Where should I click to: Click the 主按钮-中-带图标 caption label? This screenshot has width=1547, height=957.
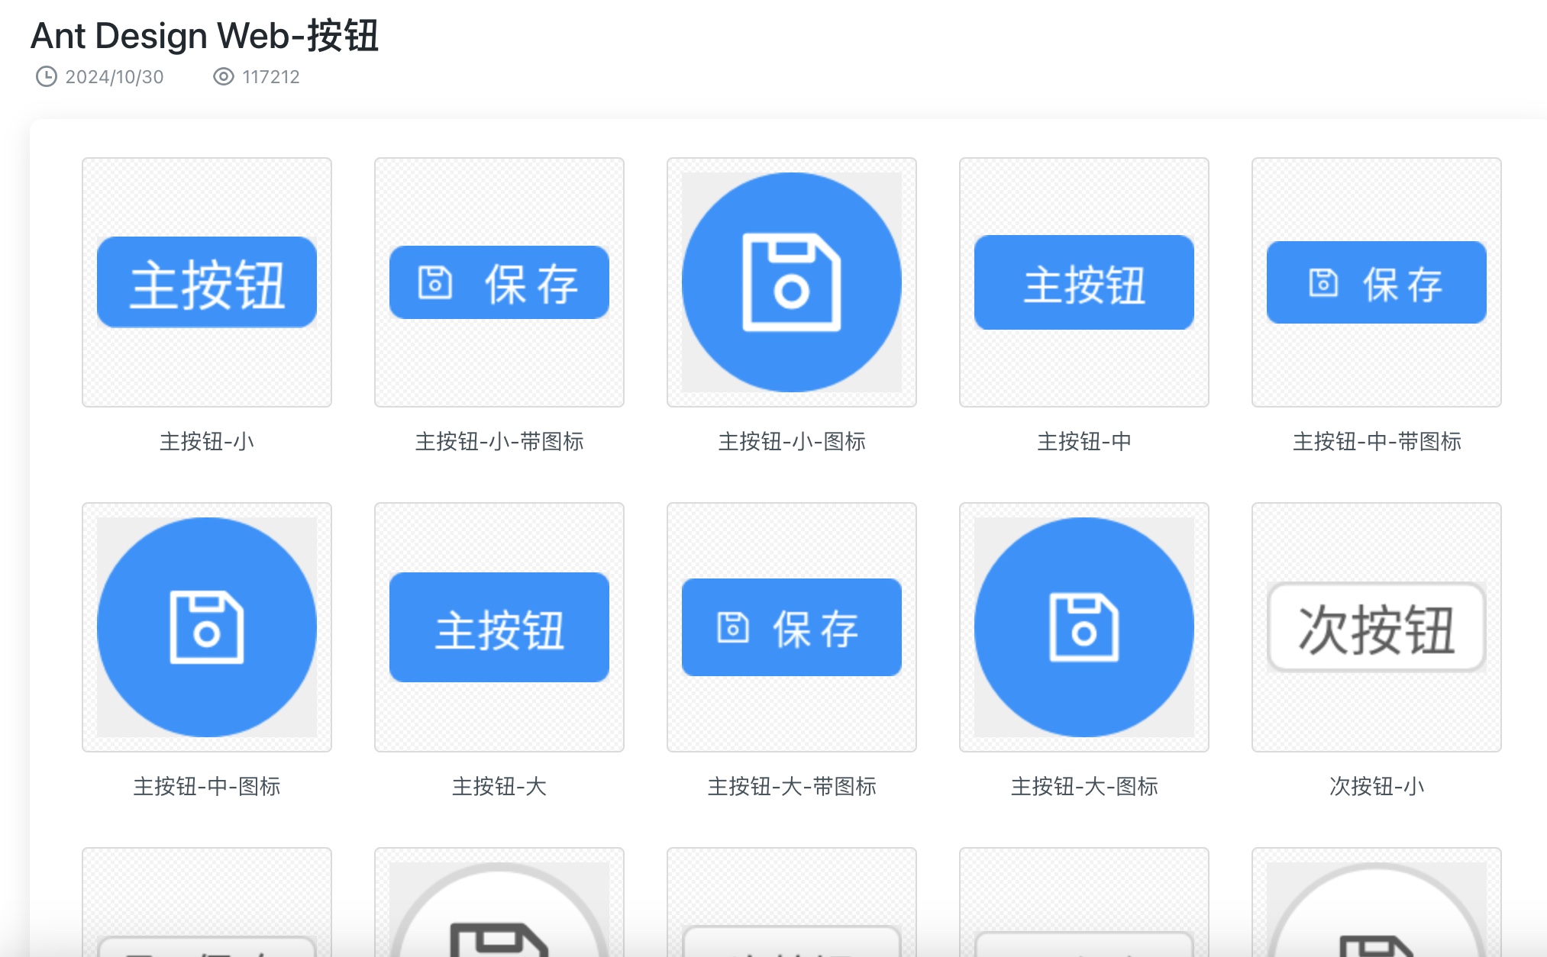point(1377,441)
